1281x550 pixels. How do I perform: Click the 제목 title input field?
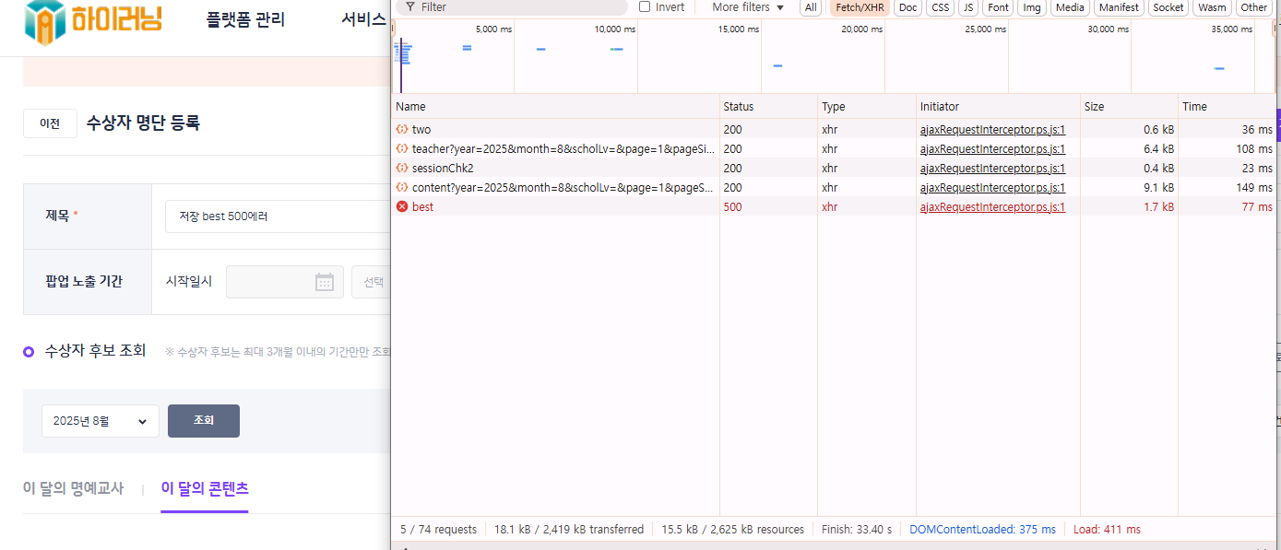(277, 216)
